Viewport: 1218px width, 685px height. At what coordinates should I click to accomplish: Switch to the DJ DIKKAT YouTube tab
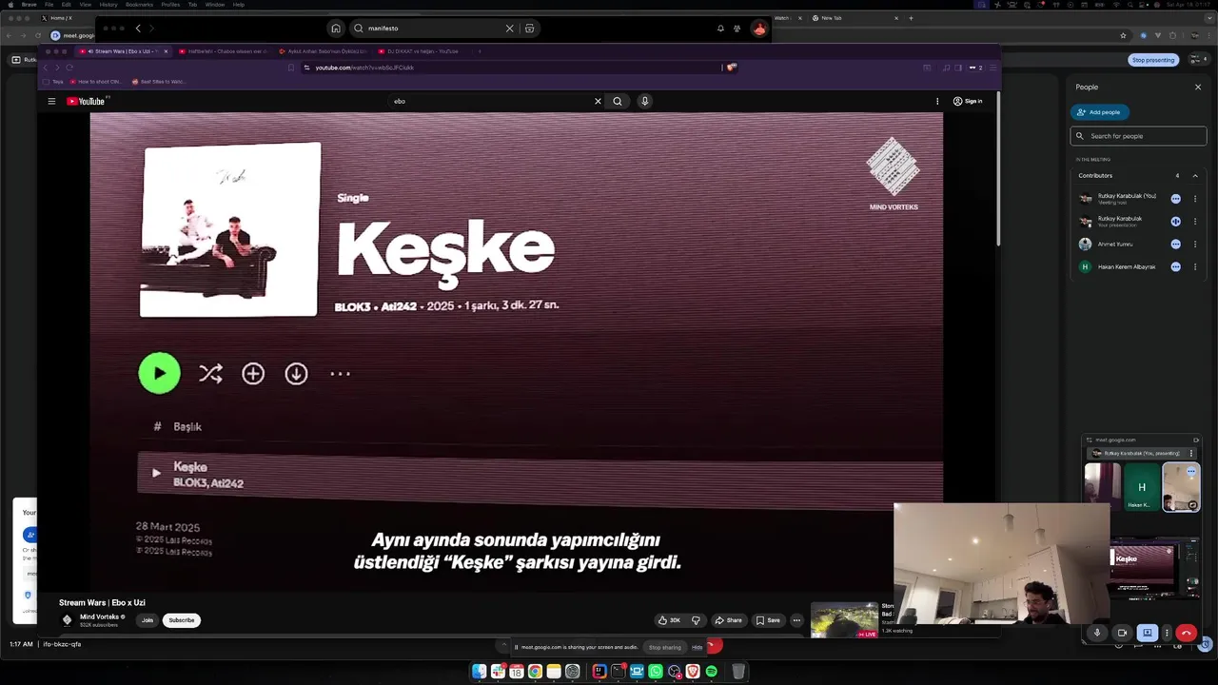(422, 51)
